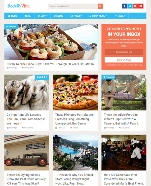Click the Featured star badge on bagel image
Image resolution: width=151 pixels, height=186 pixels.
11,26
